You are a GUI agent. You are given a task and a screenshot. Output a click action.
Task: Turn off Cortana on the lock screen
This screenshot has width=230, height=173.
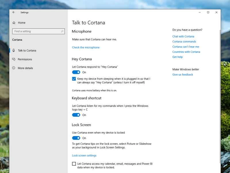click(76, 138)
